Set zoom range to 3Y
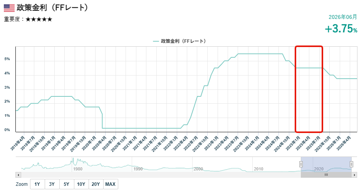This screenshot has height=192, width=364. pyautogui.click(x=52, y=184)
